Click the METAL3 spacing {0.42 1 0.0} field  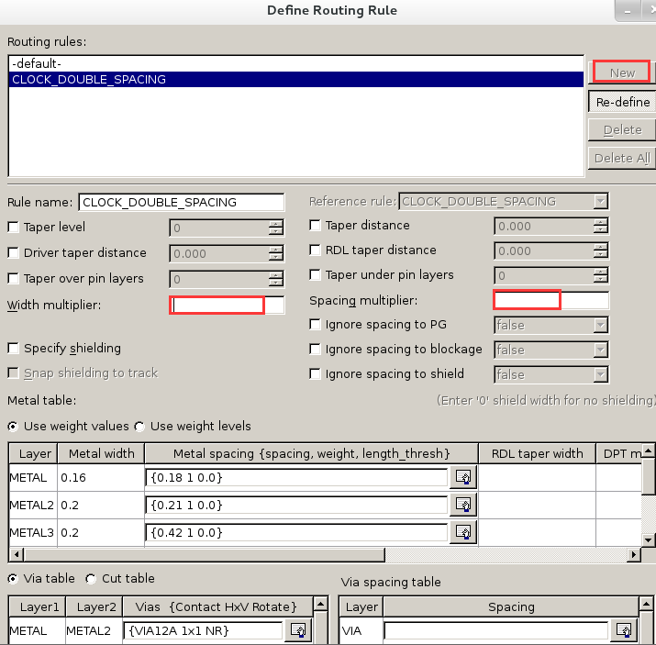click(296, 532)
